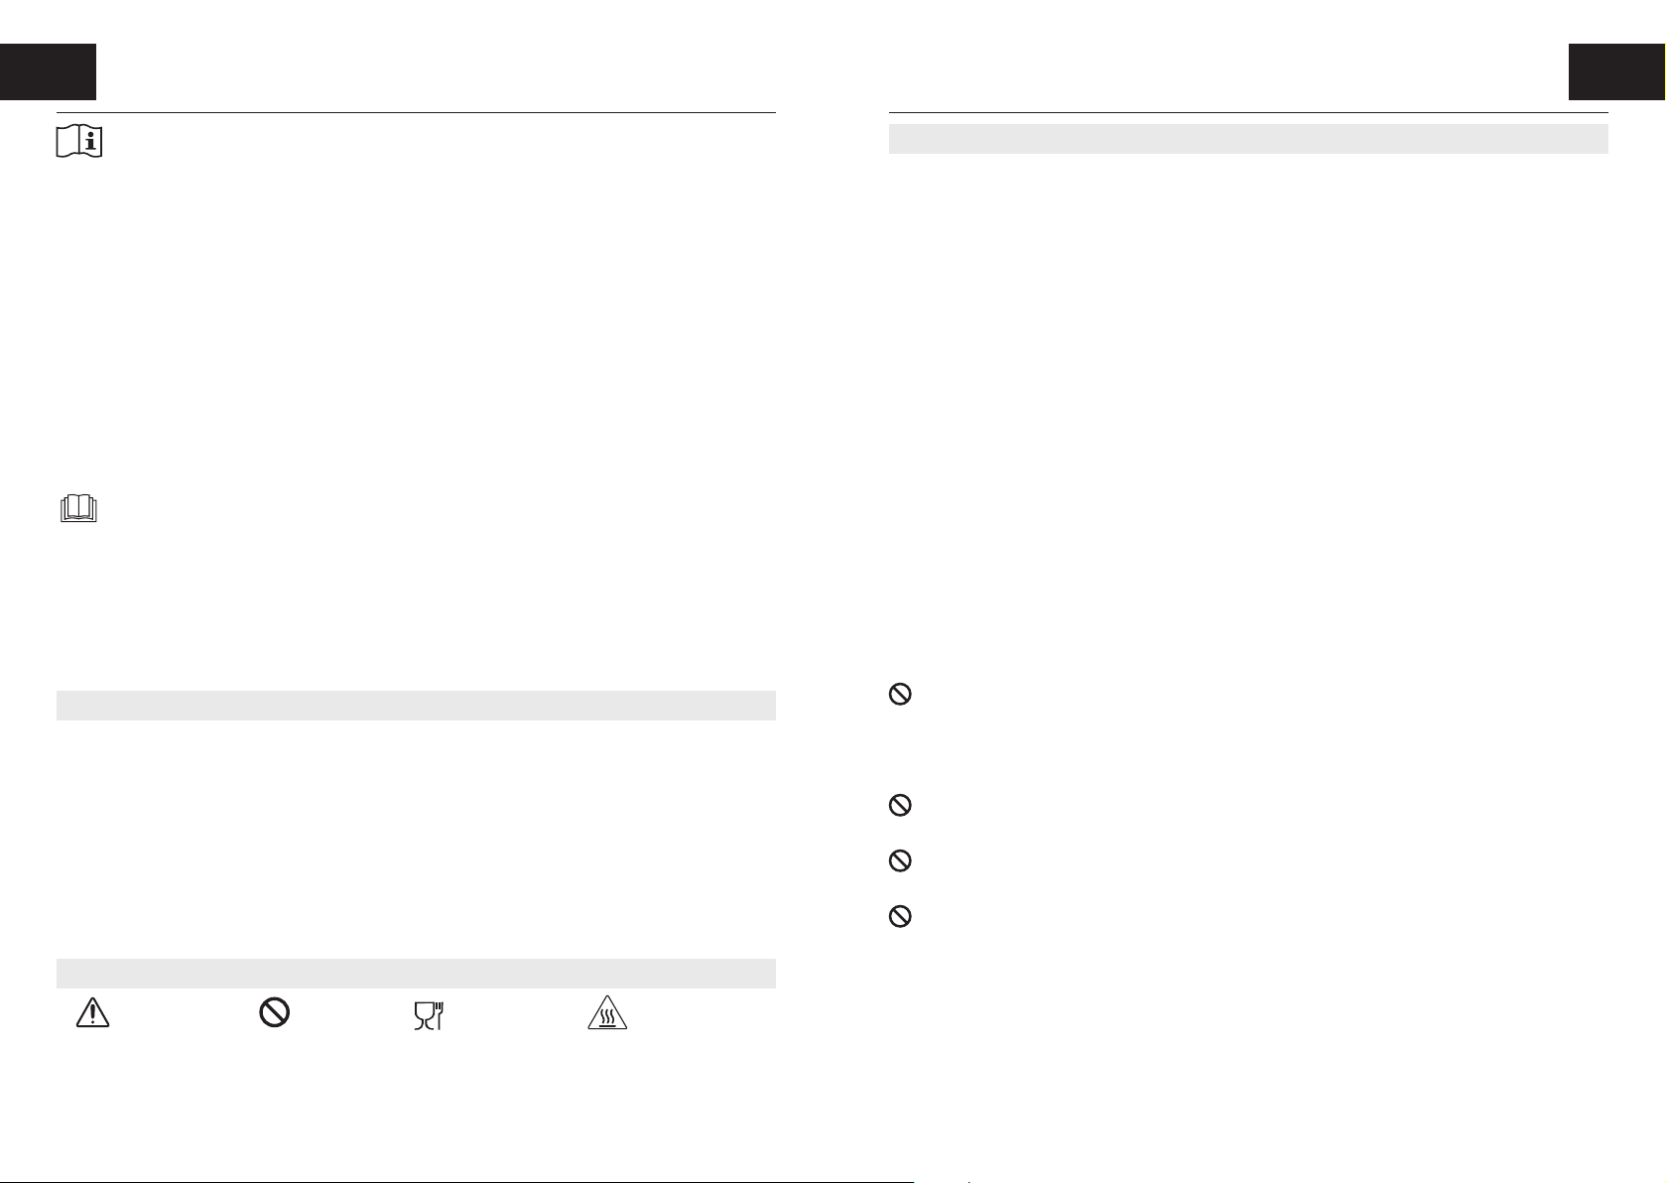Screen dimensions: 1666x1183
Task: Click the gray heading bar below the open book icon
Action: [x=416, y=706]
